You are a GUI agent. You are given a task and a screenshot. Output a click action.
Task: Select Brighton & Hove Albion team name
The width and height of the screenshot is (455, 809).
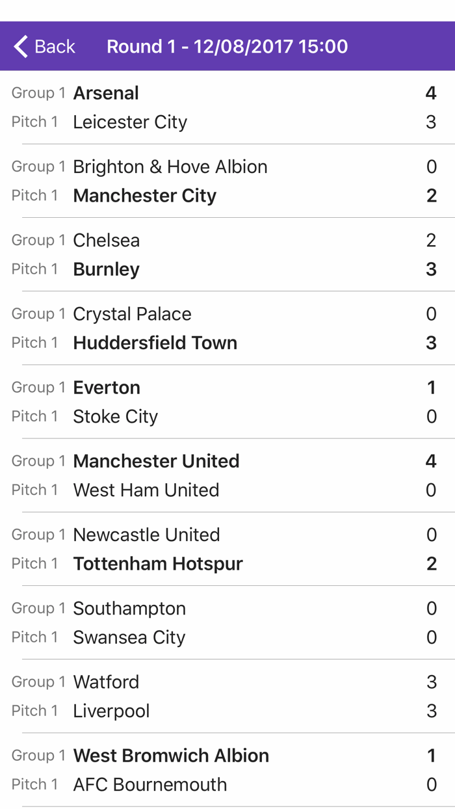click(170, 166)
